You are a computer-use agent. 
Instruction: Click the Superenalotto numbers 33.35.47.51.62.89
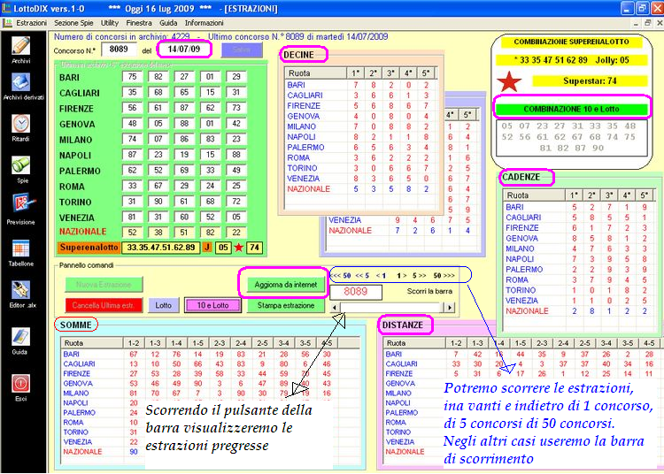click(161, 248)
